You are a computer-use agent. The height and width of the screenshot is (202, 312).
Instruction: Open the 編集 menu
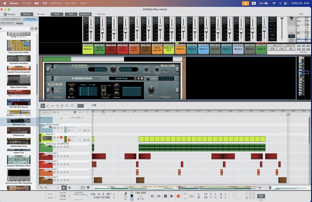pos(37,3)
